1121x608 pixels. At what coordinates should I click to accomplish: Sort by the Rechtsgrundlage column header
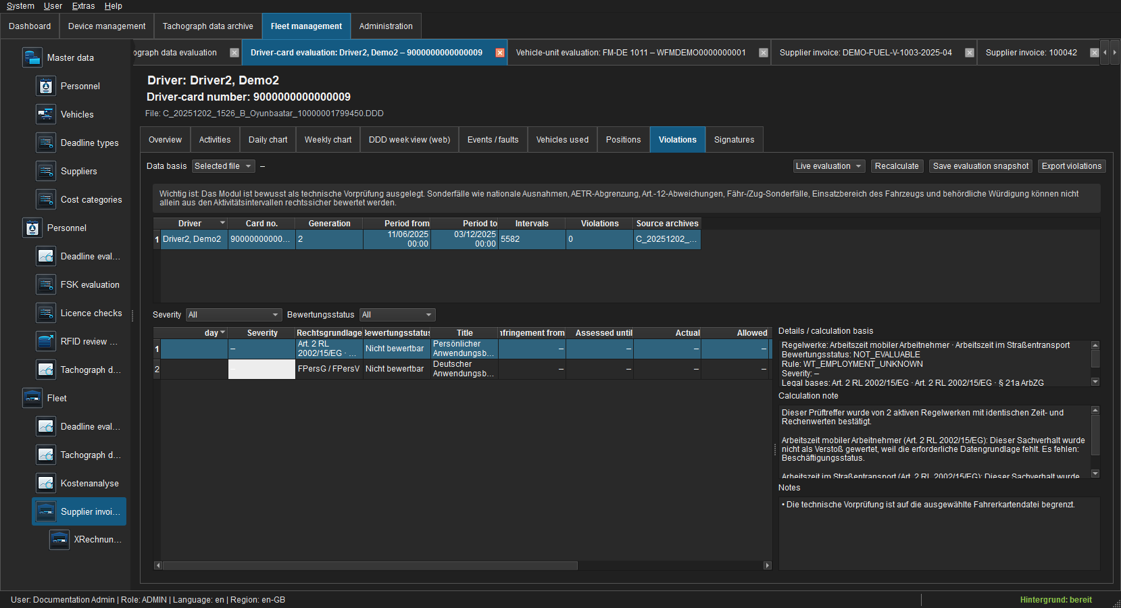[x=329, y=333]
